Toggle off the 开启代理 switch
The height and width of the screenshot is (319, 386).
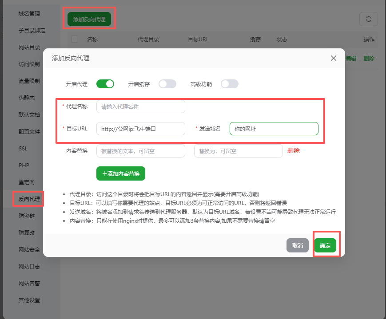105,83
